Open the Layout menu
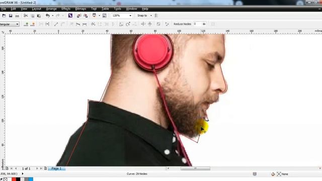Viewport: 322px width, 181px height. [x=37, y=9]
